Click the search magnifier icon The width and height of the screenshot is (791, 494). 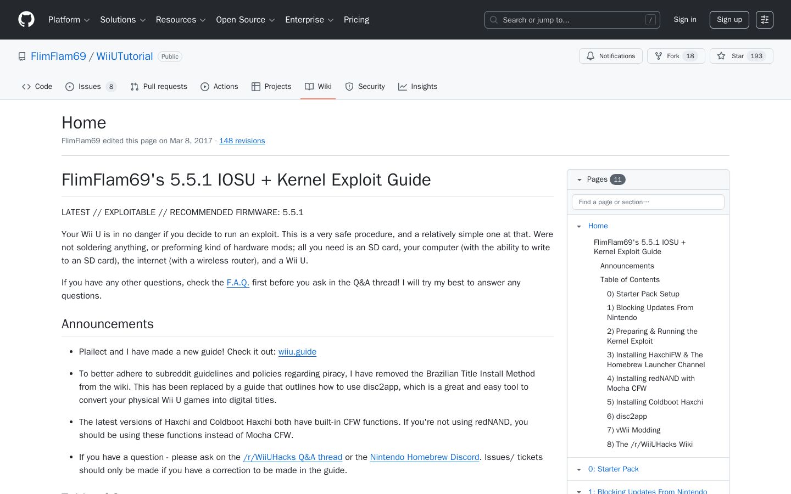pos(494,20)
